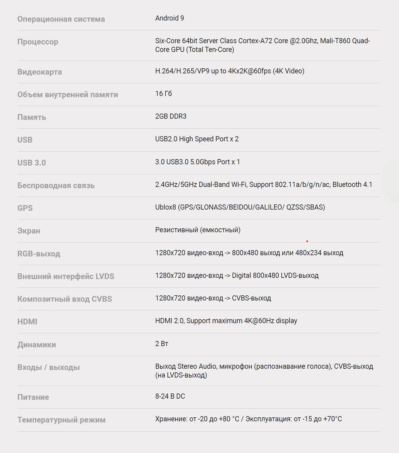Click the '2GB DDR3' memory value
Image resolution: width=399 pixels, height=453 pixels.
pos(171,116)
